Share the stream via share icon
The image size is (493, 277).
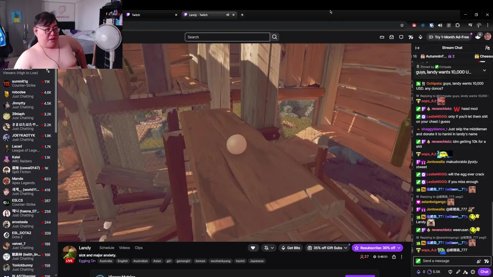[394, 257]
